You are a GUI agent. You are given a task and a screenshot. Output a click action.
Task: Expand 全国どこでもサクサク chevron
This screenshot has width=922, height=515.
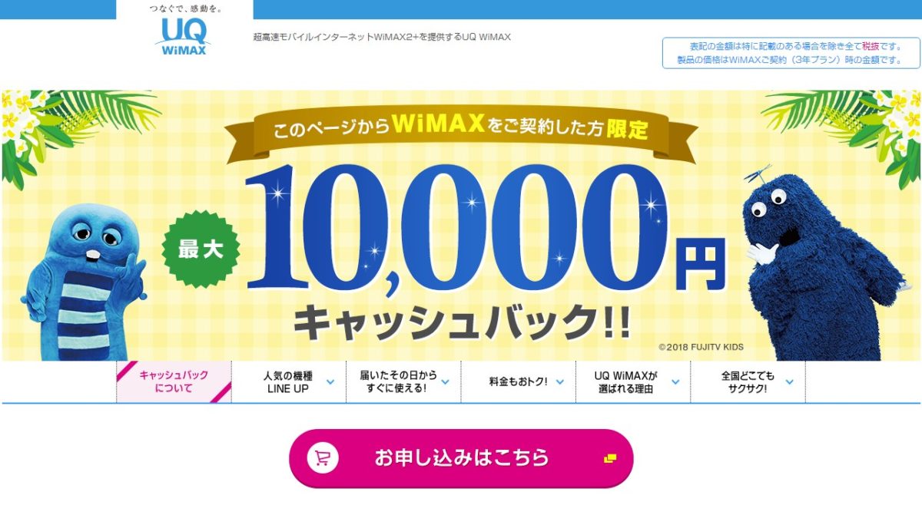coord(790,381)
